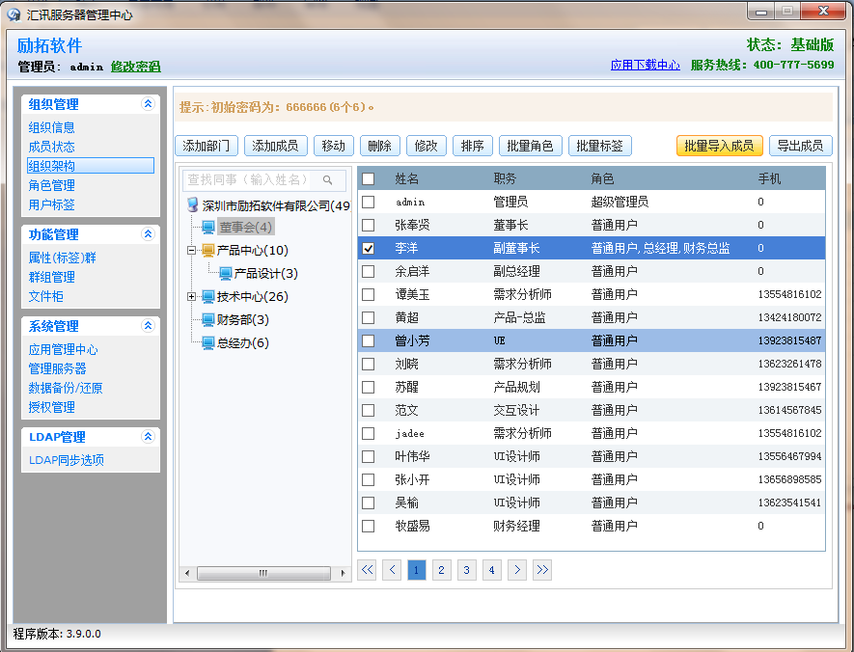Select the 总经办(6) tree node
This screenshot has height=652, width=854.
243,342
